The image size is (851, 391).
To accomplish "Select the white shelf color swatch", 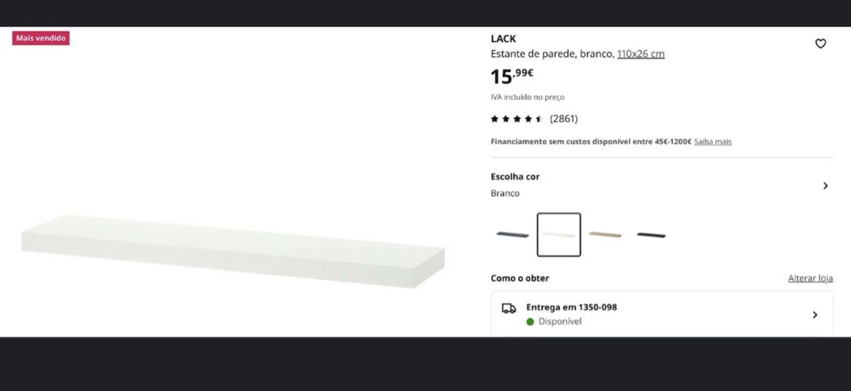I will click(559, 235).
